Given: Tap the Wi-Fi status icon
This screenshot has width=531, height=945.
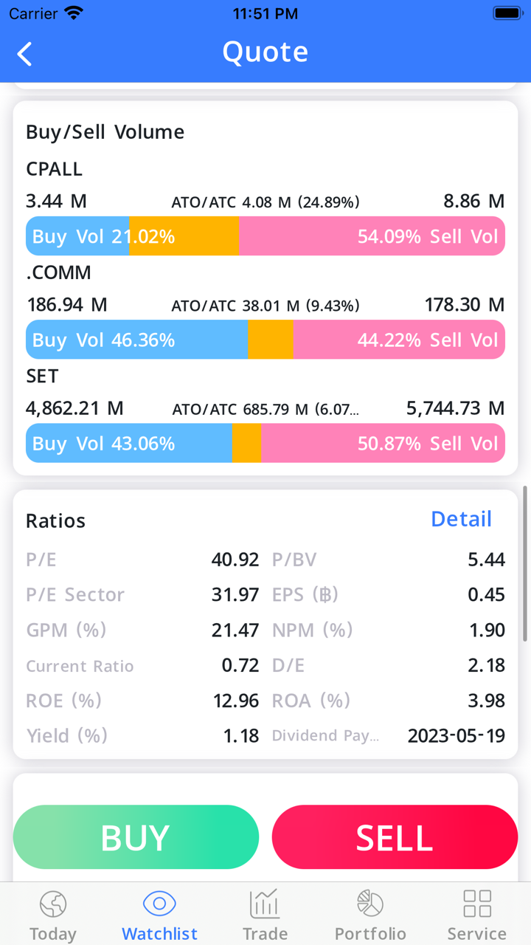Looking at the screenshot, I should [x=74, y=13].
